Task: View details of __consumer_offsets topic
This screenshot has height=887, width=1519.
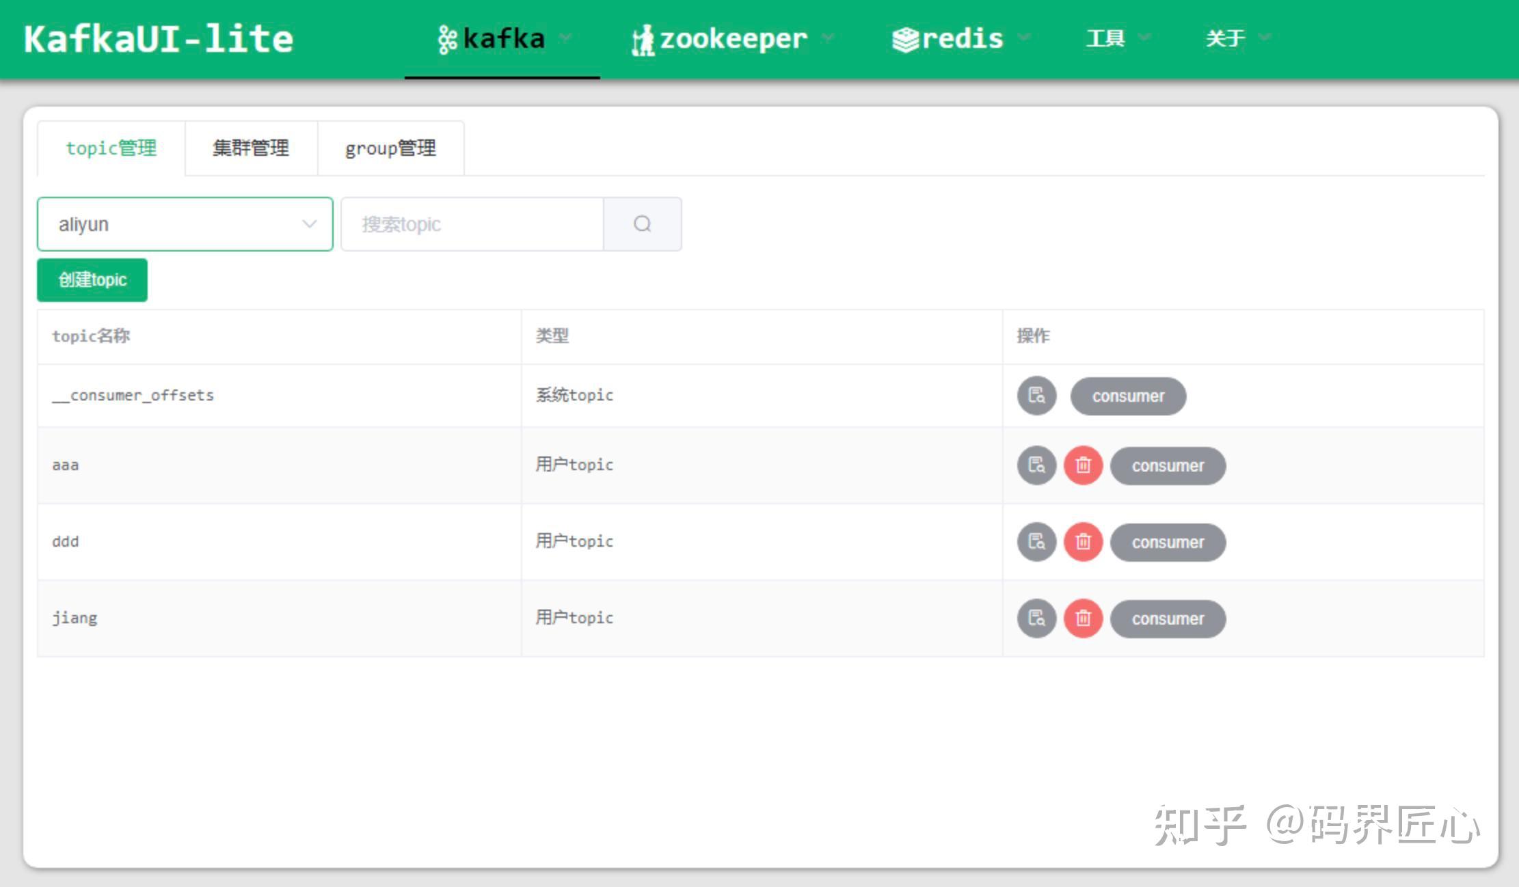Action: 1036,396
